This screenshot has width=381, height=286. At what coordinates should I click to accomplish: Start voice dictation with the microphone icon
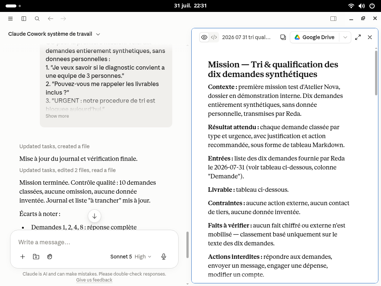point(164,257)
